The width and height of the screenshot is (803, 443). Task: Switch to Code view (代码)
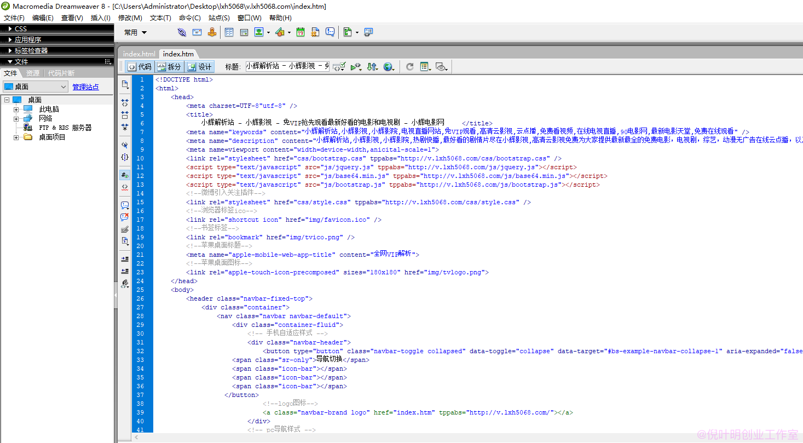[140, 67]
